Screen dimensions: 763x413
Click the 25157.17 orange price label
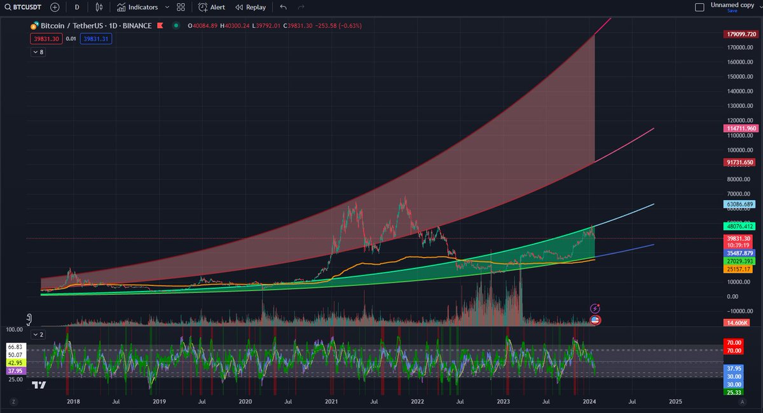pyautogui.click(x=739, y=269)
